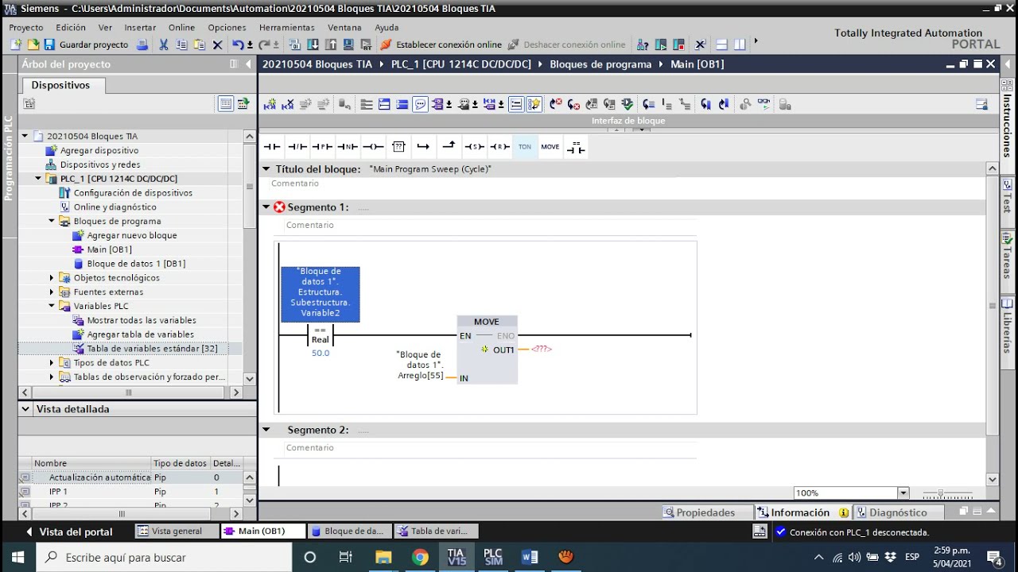Collapse the Vista detallada panel

tap(25, 409)
